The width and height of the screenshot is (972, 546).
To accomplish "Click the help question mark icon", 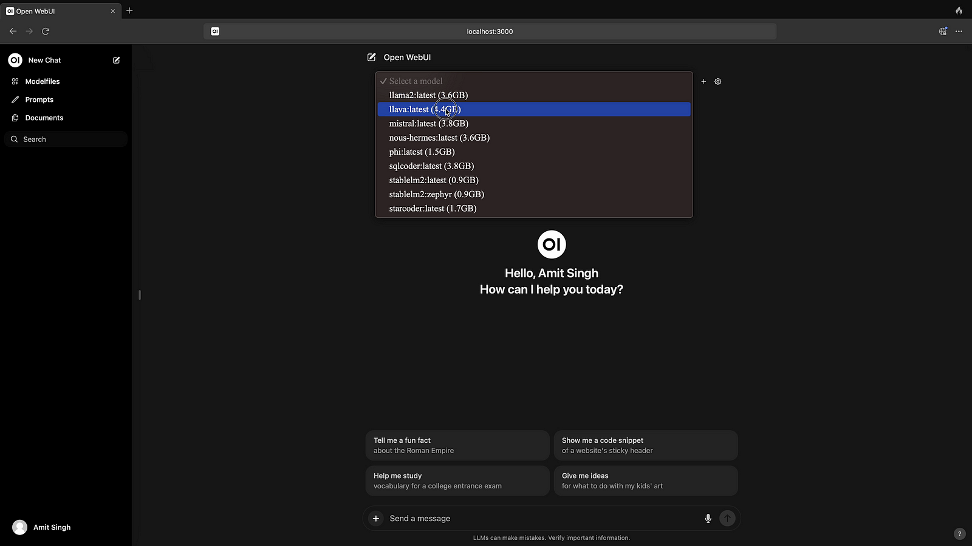I will click(959, 534).
